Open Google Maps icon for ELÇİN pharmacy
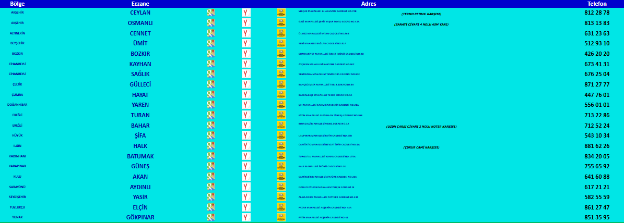Image resolution: width=624 pixels, height=223 pixels. pyautogui.click(x=211, y=207)
